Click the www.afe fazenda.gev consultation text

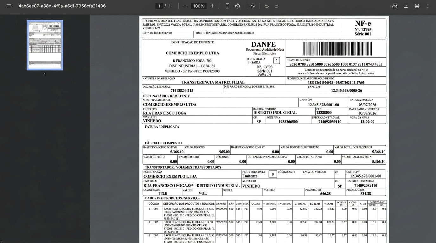click(336, 73)
